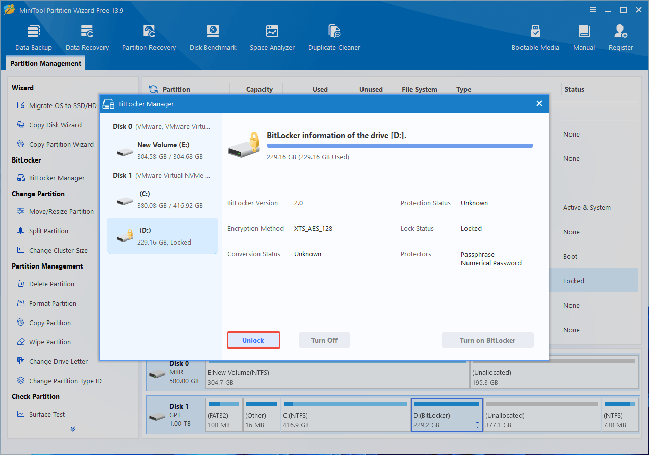Sort by the Unused column header
649x455 pixels.
point(371,89)
